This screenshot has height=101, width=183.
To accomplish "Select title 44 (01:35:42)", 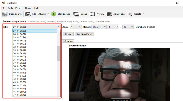I will coord(35,85).
